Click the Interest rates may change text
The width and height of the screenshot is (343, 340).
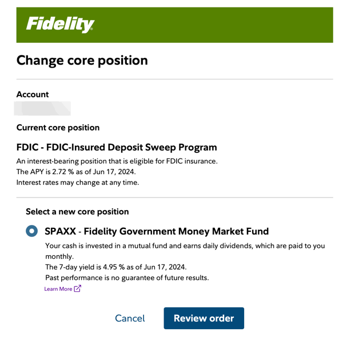tap(78, 183)
